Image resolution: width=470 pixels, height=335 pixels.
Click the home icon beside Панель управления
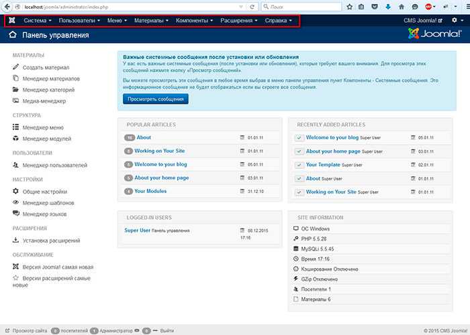click(x=13, y=35)
